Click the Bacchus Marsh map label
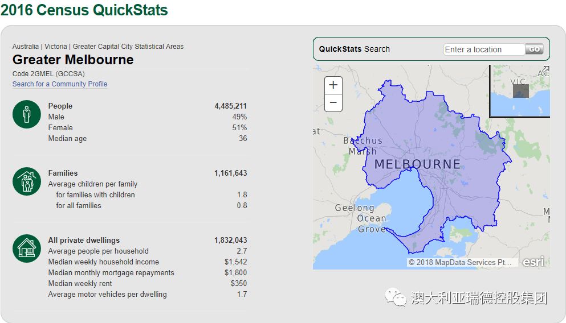The width and height of the screenshot is (566, 323). [x=363, y=146]
